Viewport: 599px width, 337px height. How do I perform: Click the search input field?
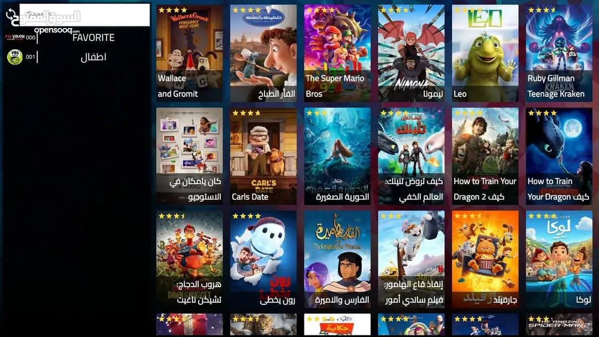84,15
